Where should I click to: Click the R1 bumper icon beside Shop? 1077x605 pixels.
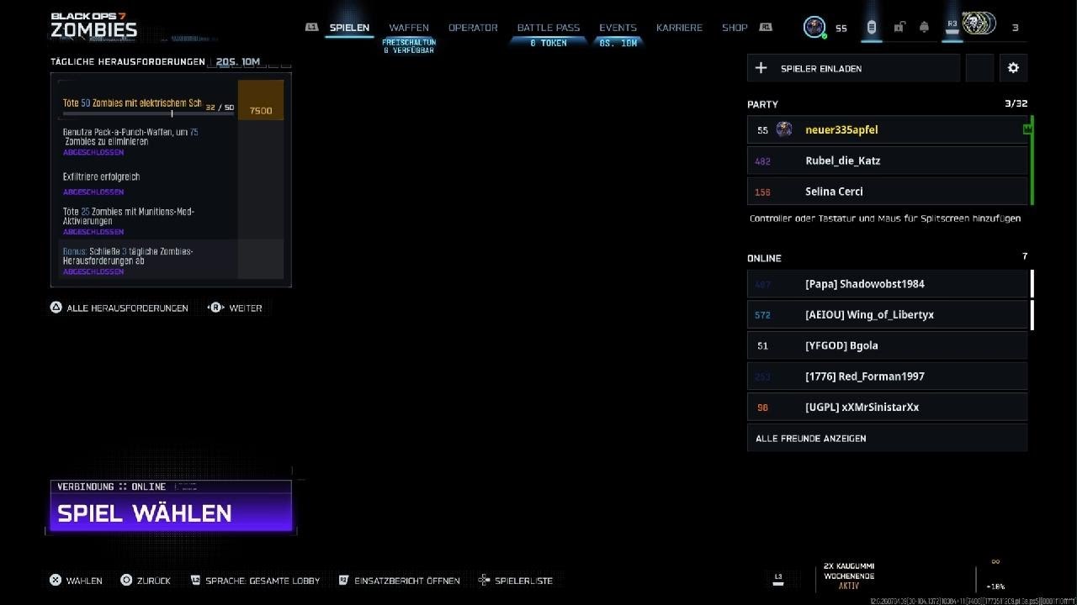pos(766,28)
